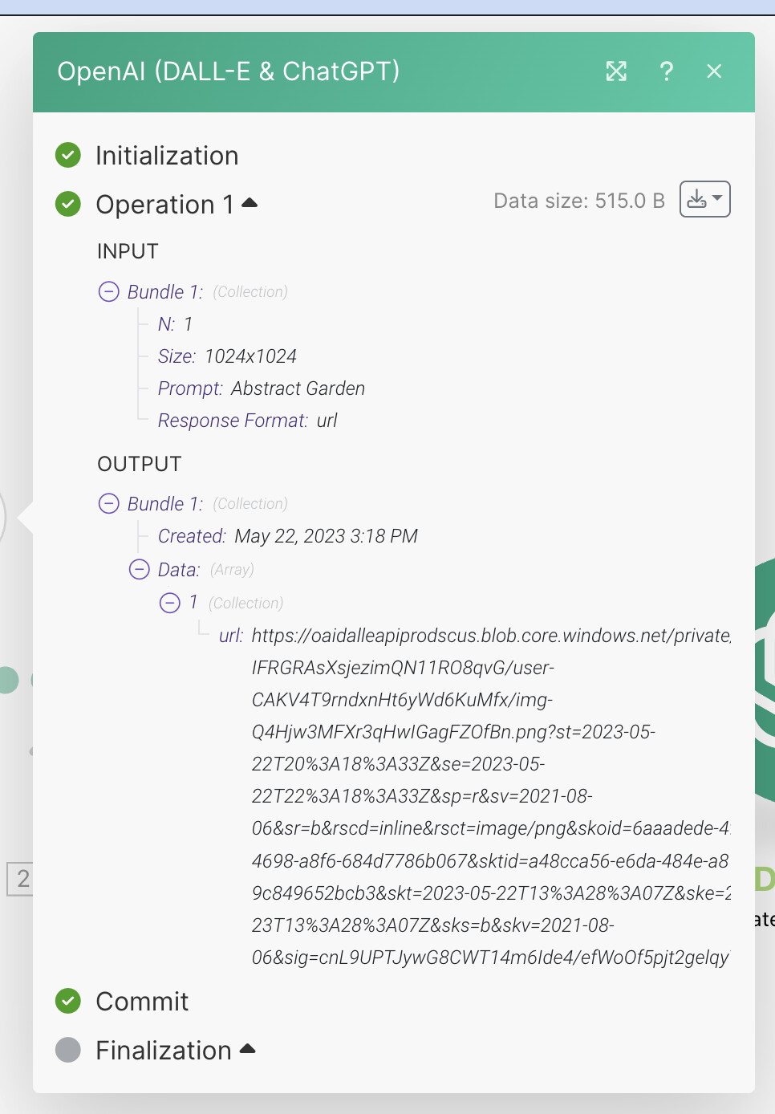Collapse the collection item 1 node
This screenshot has height=1114, width=775.
(x=170, y=602)
